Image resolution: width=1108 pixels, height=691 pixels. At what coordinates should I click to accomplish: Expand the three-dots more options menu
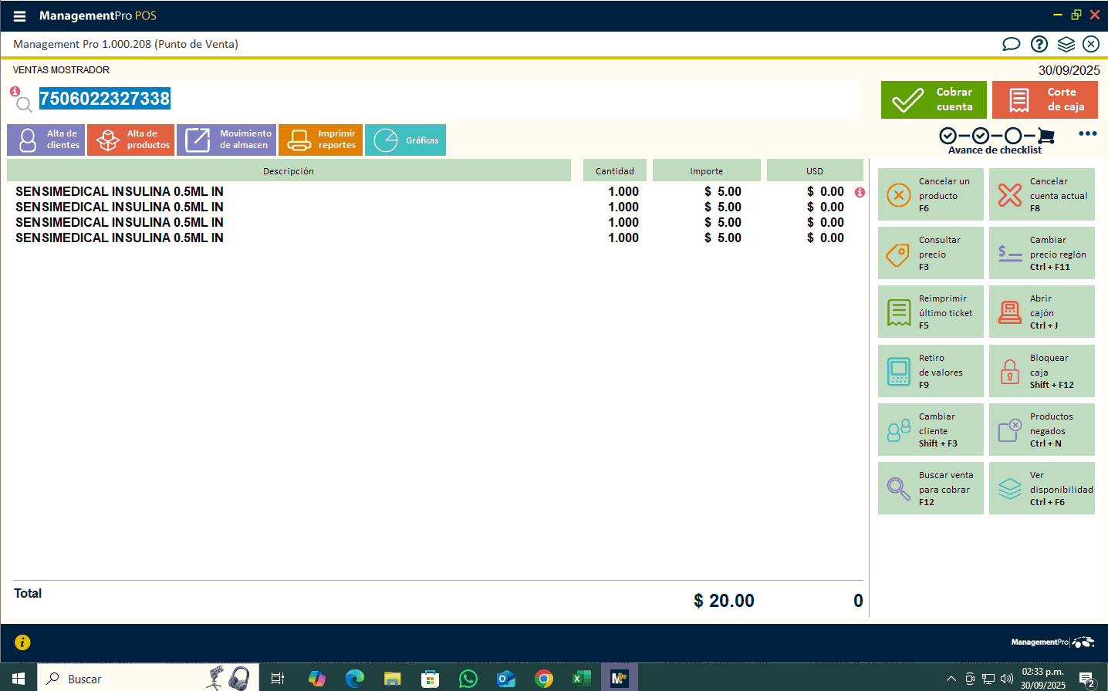click(x=1087, y=133)
